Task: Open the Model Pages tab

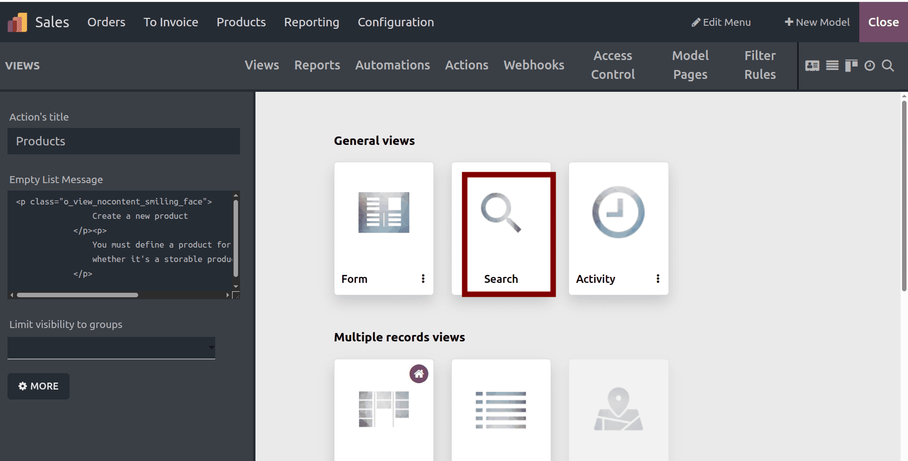Action: pos(690,65)
